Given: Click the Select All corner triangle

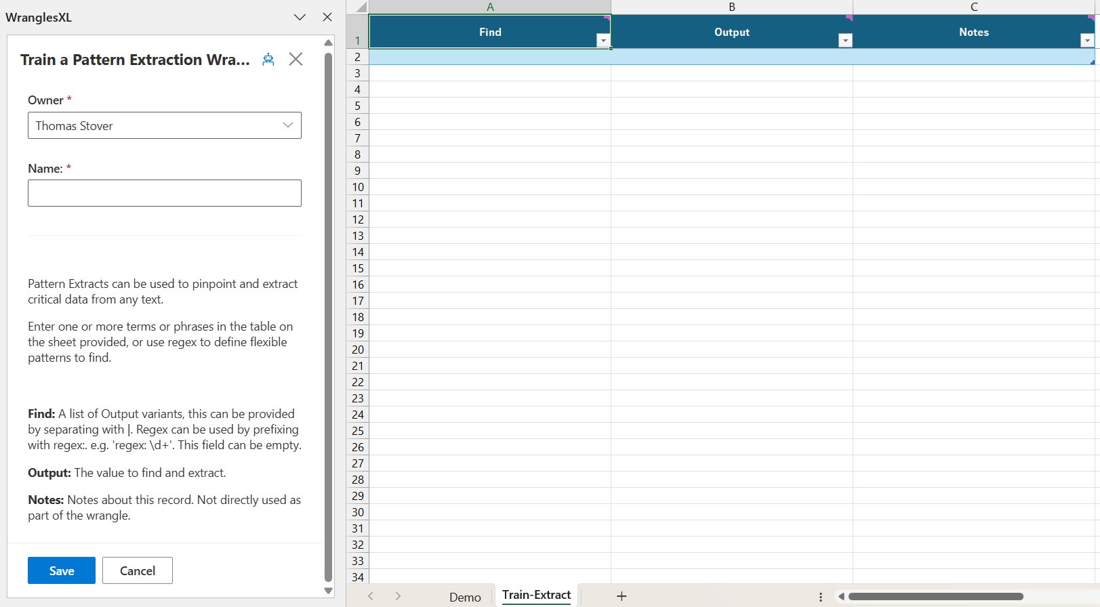Looking at the screenshot, I should coord(361,7).
